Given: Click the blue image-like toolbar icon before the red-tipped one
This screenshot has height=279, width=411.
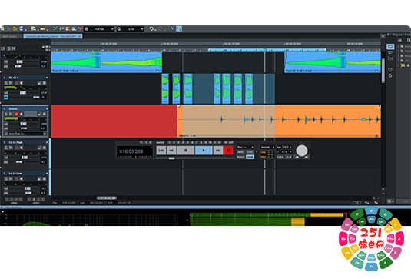Looking at the screenshot, I should [x=74, y=28].
